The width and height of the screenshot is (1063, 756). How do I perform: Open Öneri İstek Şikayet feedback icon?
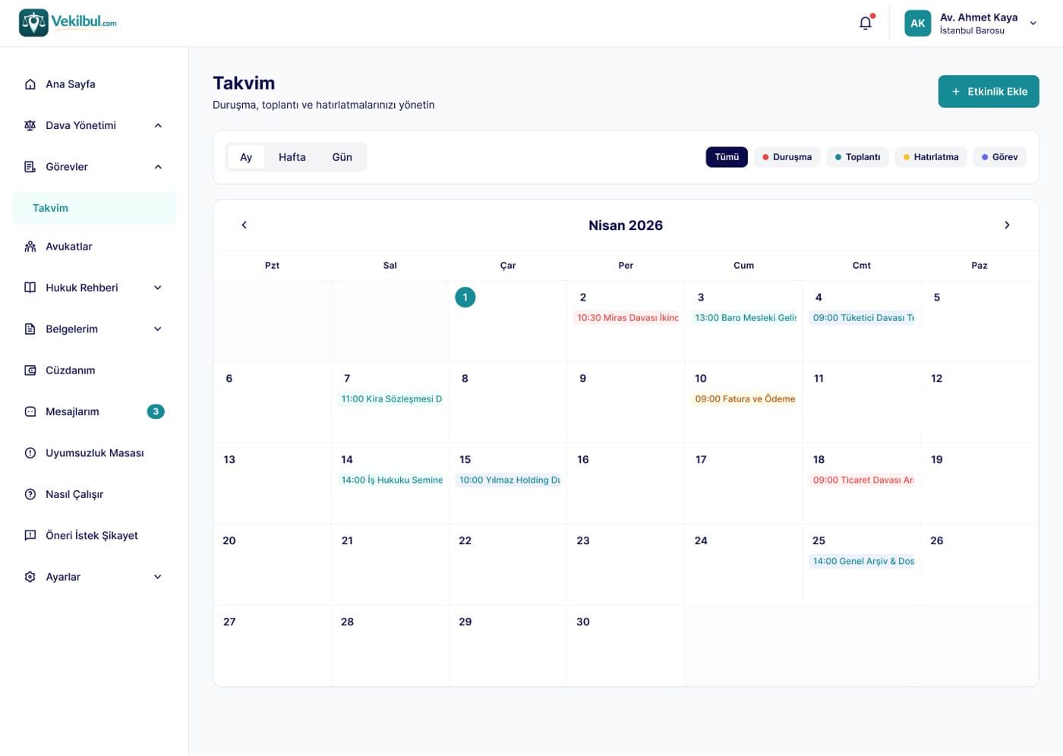point(30,535)
